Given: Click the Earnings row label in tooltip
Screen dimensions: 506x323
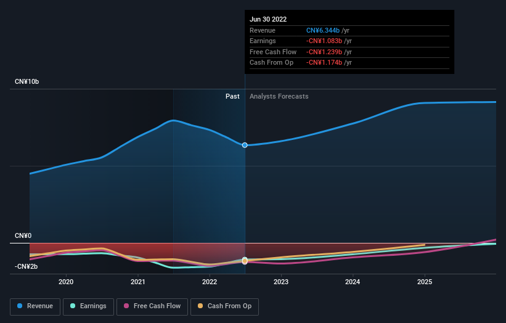Looking at the screenshot, I should [263, 41].
